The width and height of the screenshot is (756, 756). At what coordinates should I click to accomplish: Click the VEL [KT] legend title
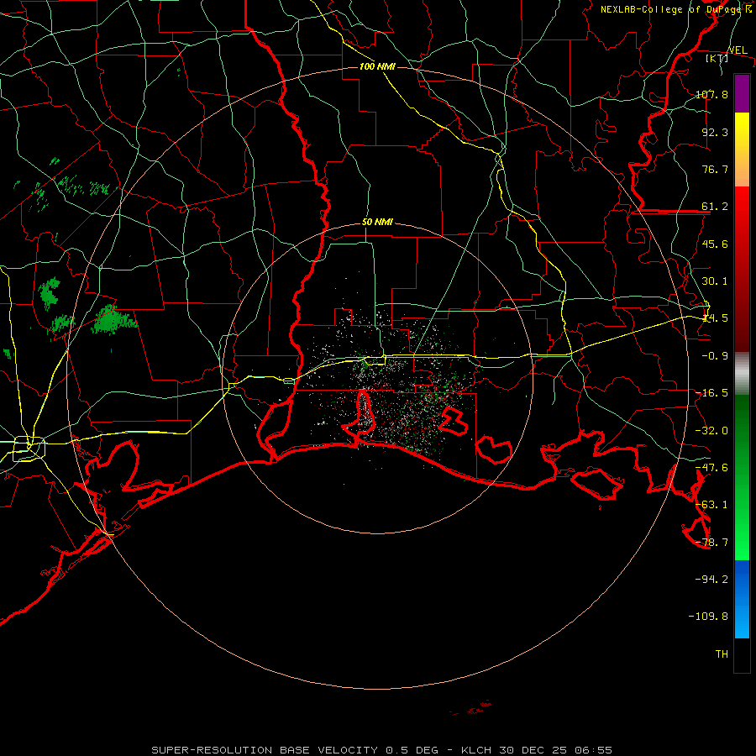click(x=725, y=54)
